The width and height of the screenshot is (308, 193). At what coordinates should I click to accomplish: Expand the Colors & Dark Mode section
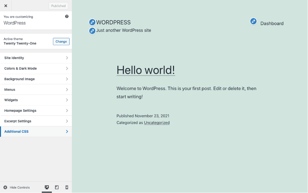coord(36,68)
